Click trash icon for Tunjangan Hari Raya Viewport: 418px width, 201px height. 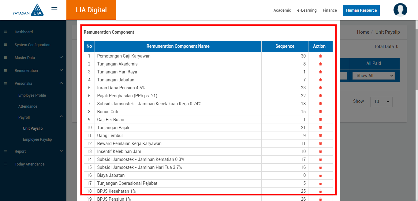pos(320,72)
